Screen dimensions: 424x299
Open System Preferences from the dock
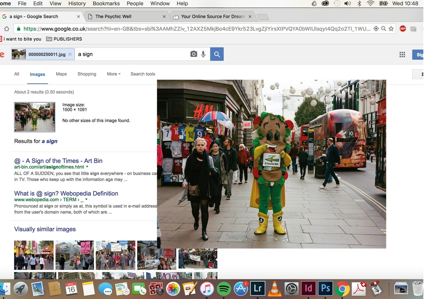click(291, 289)
